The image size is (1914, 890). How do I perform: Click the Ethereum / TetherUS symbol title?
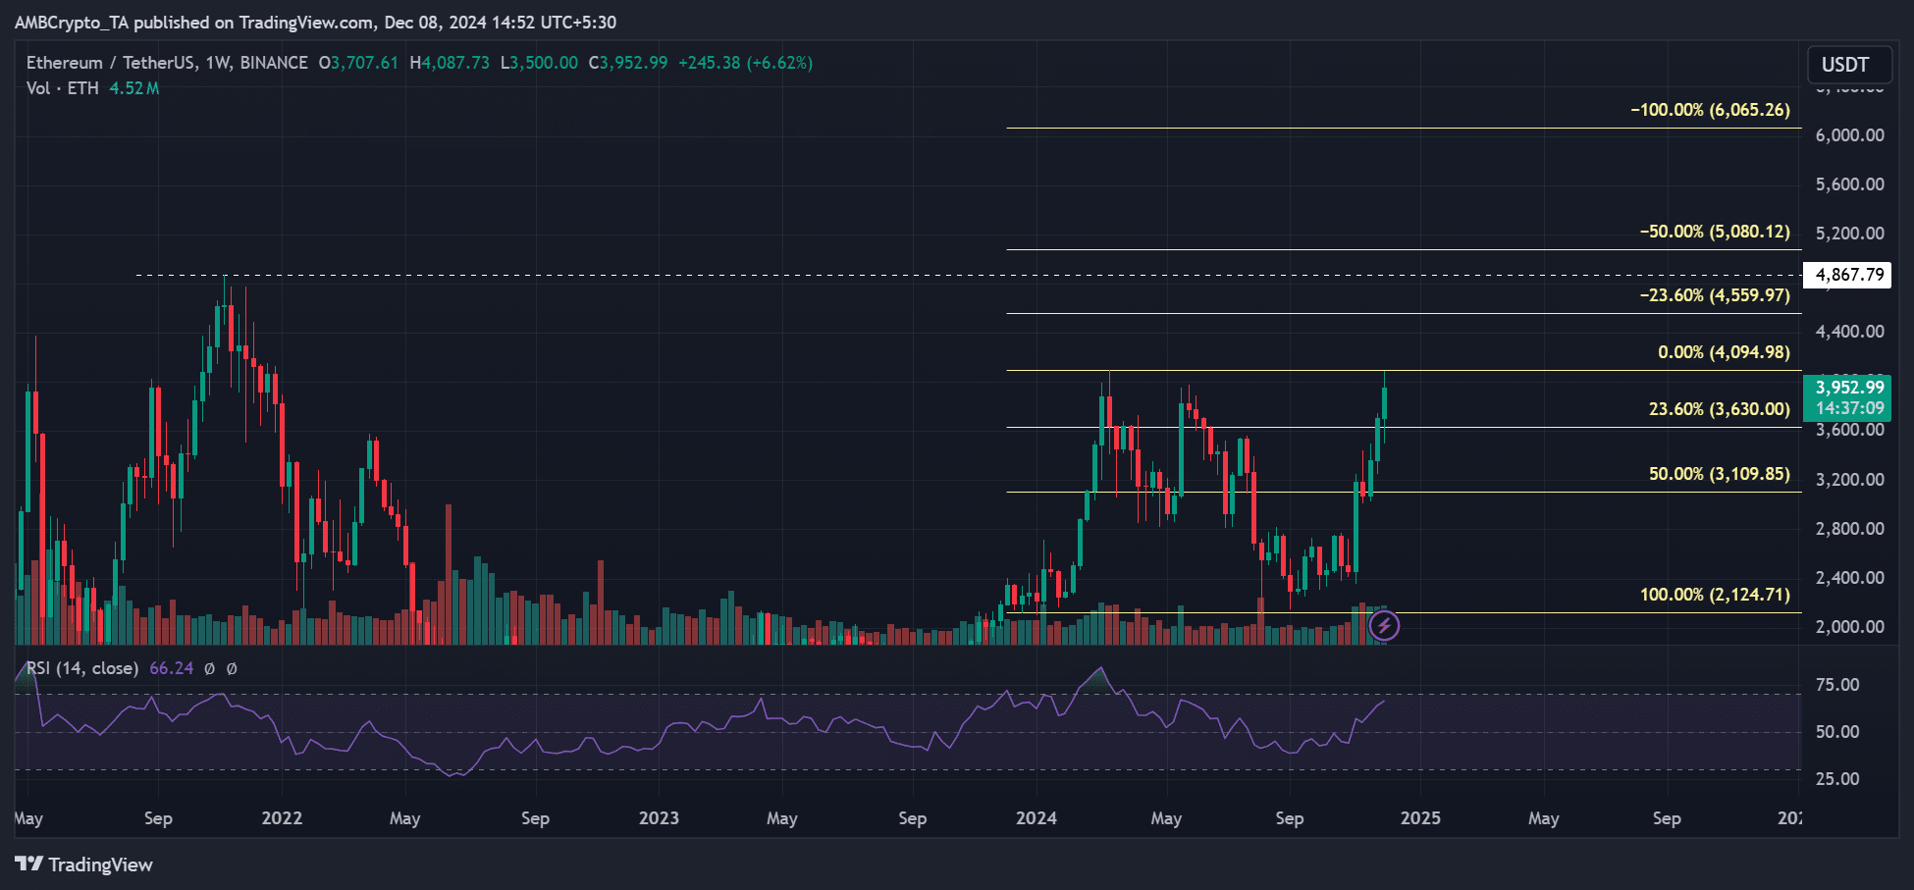[167, 63]
